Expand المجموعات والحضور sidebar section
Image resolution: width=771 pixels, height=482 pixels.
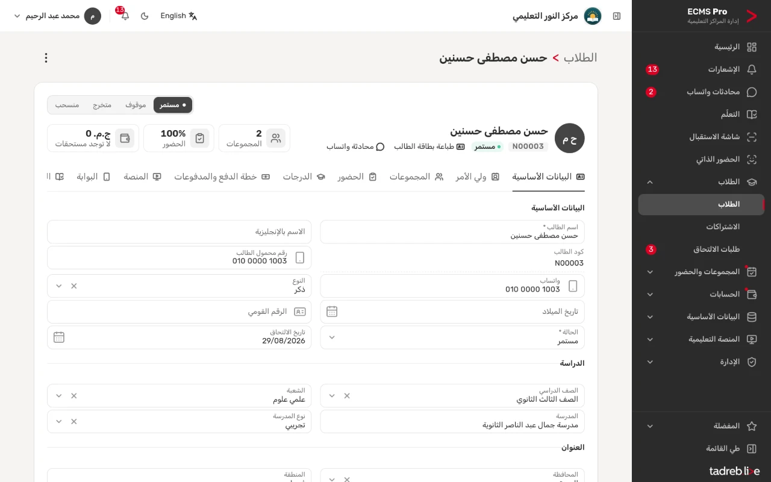pos(701,272)
